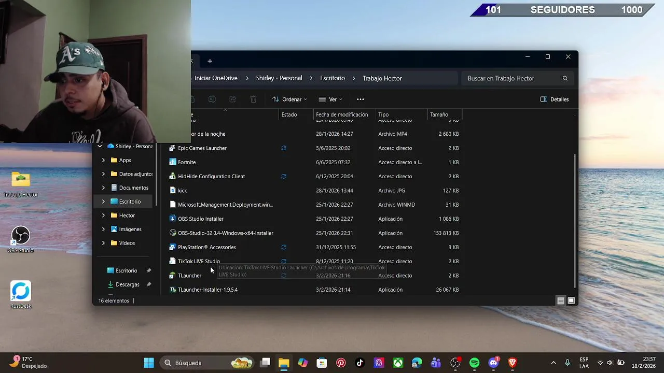Switch to the large thumbnails view icon

tap(571, 300)
